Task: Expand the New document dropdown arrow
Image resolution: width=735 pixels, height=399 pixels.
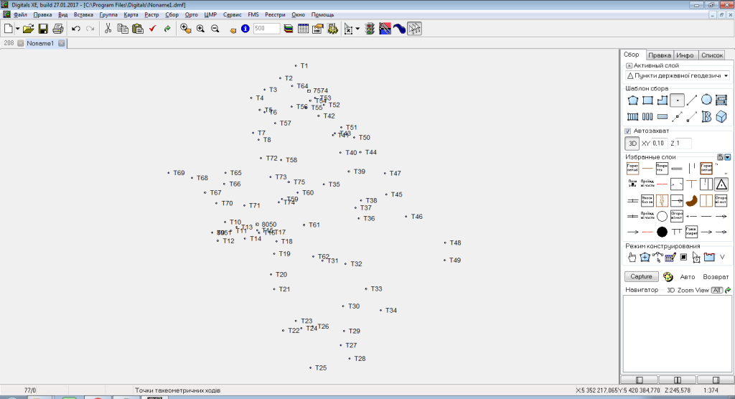Action: [x=17, y=29]
